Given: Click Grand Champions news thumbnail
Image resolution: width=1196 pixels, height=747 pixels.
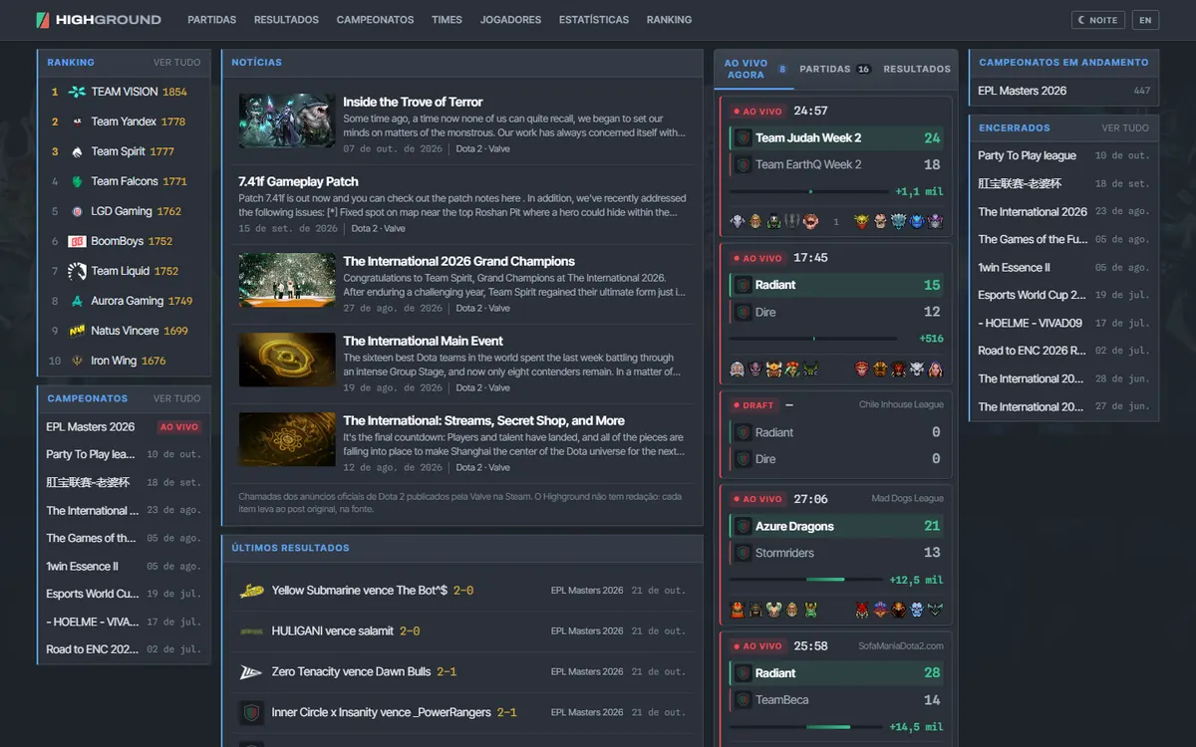Looking at the screenshot, I should pyautogui.click(x=287, y=280).
